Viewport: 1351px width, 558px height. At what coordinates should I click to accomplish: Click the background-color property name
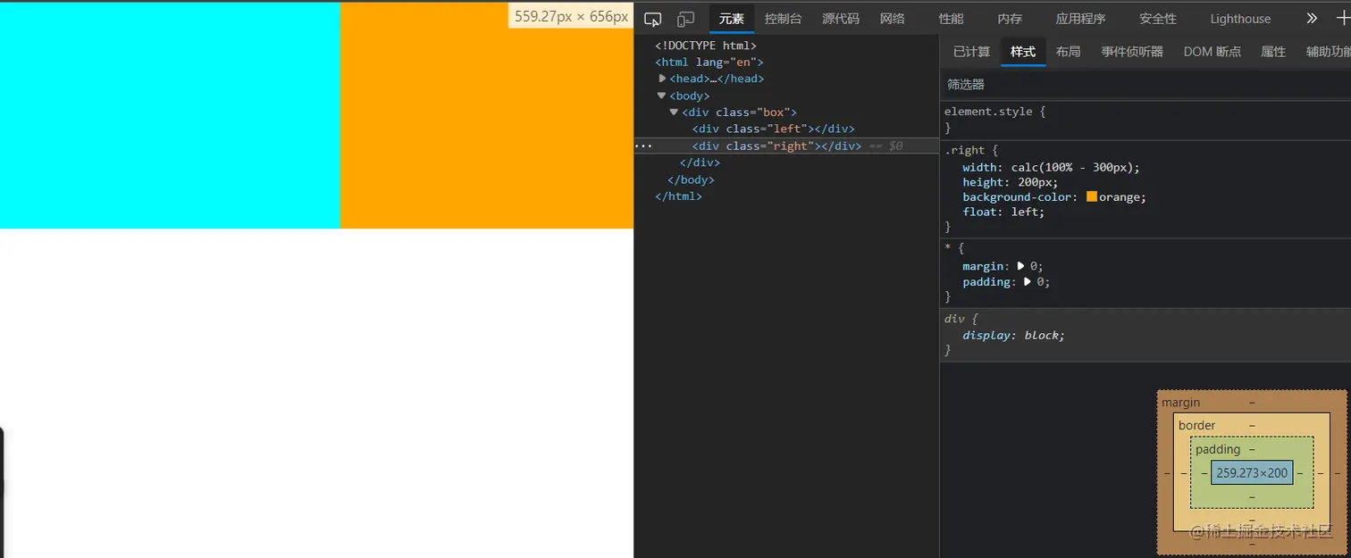tap(1019, 196)
